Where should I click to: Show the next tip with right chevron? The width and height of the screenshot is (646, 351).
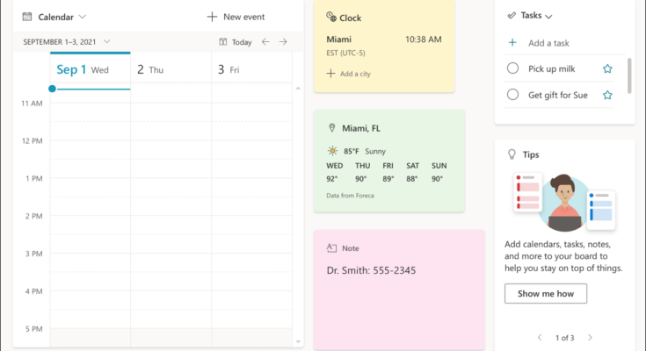pos(590,337)
